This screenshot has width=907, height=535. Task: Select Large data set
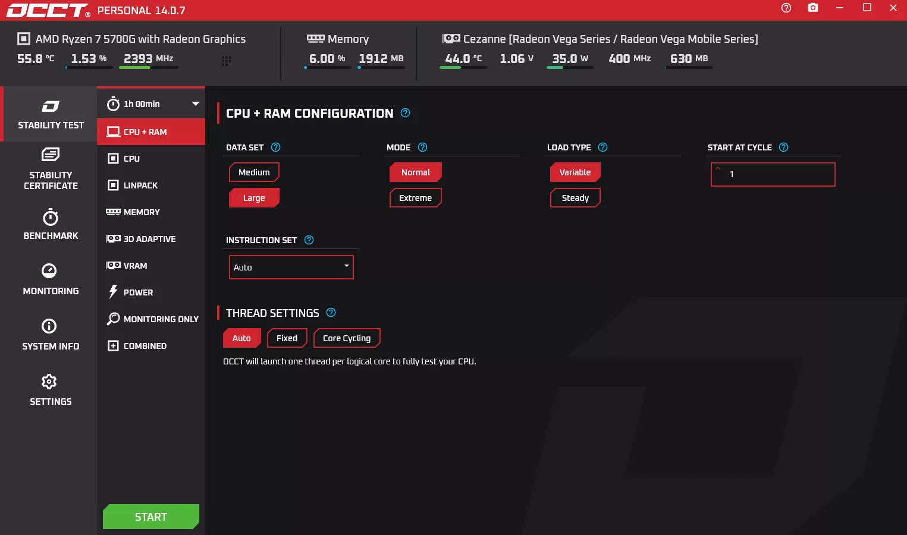pyautogui.click(x=254, y=198)
